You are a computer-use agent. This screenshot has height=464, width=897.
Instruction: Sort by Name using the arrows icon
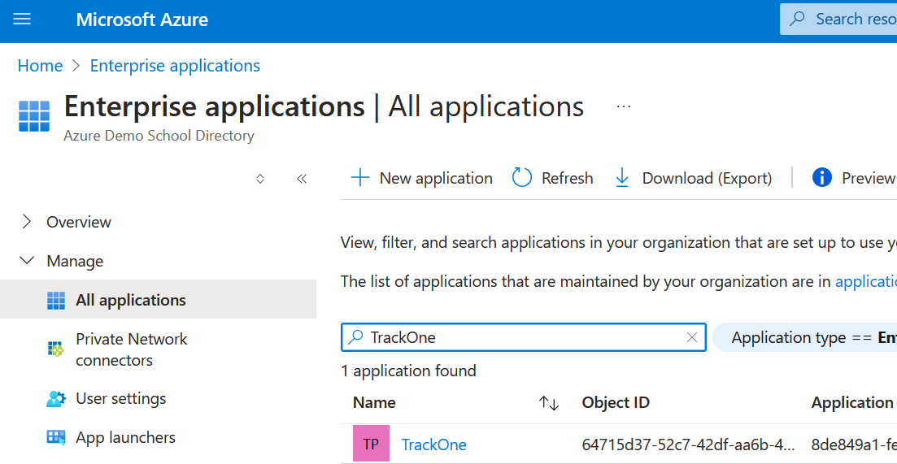549,403
